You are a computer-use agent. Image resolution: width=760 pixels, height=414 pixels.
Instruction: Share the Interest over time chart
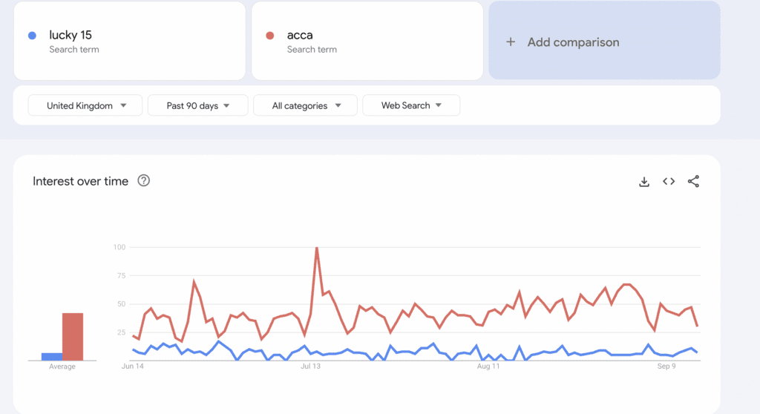[693, 181]
